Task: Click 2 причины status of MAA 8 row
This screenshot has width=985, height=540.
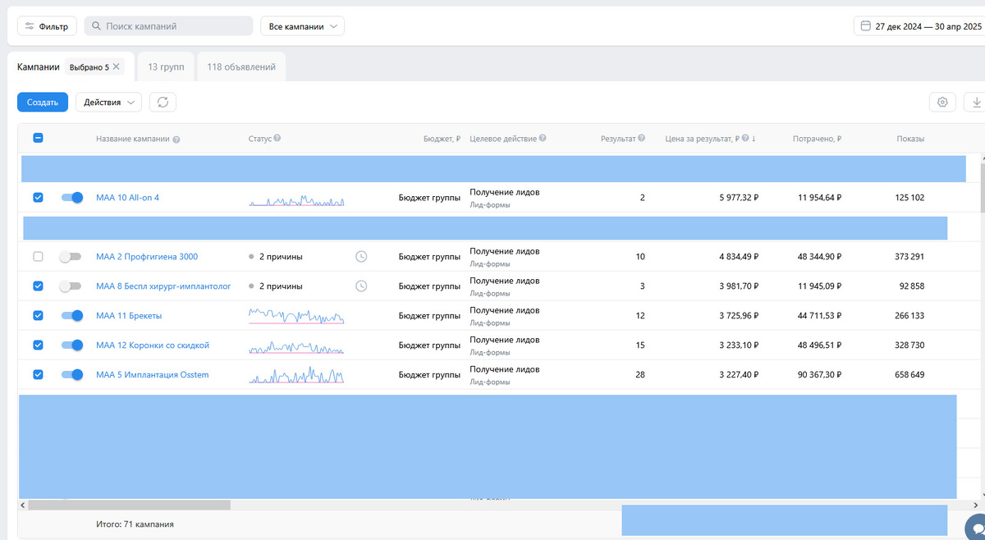Action: coord(281,286)
